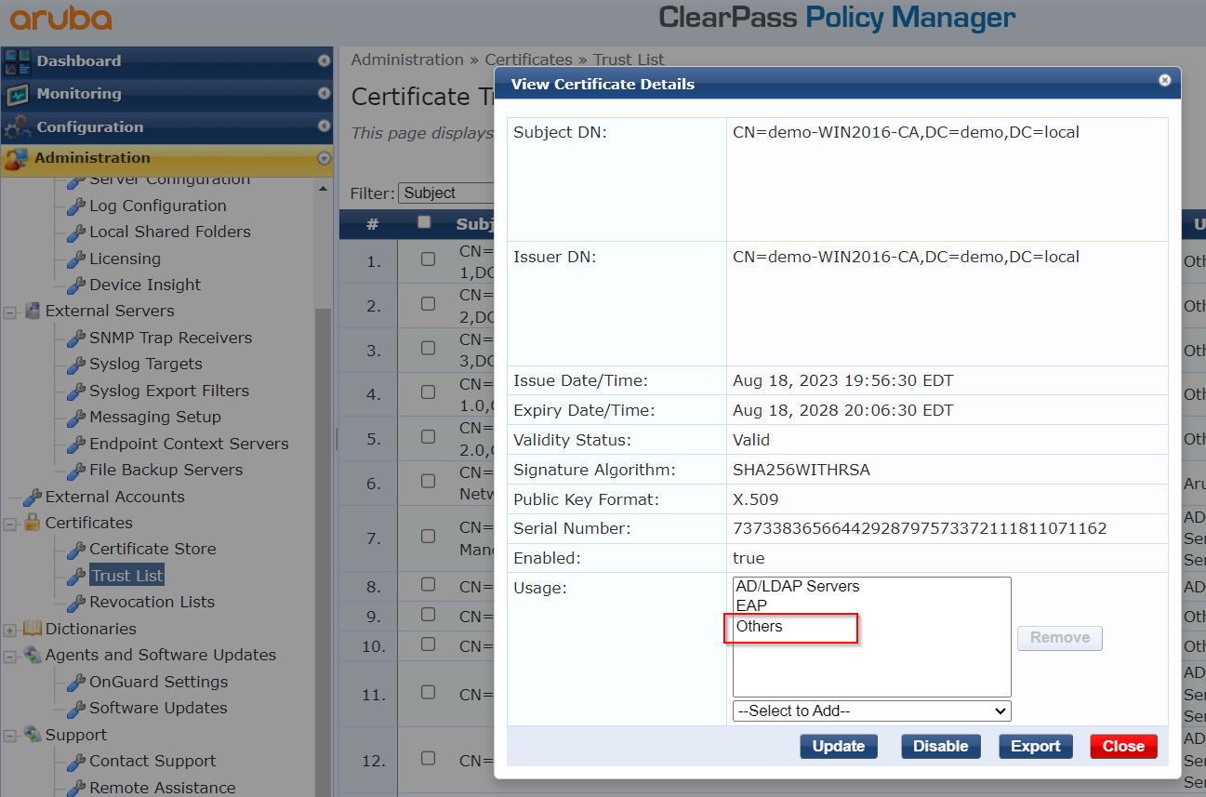This screenshot has width=1206, height=797.
Task: Click wrench icon beside Messaging Setup
Action: click(76, 418)
